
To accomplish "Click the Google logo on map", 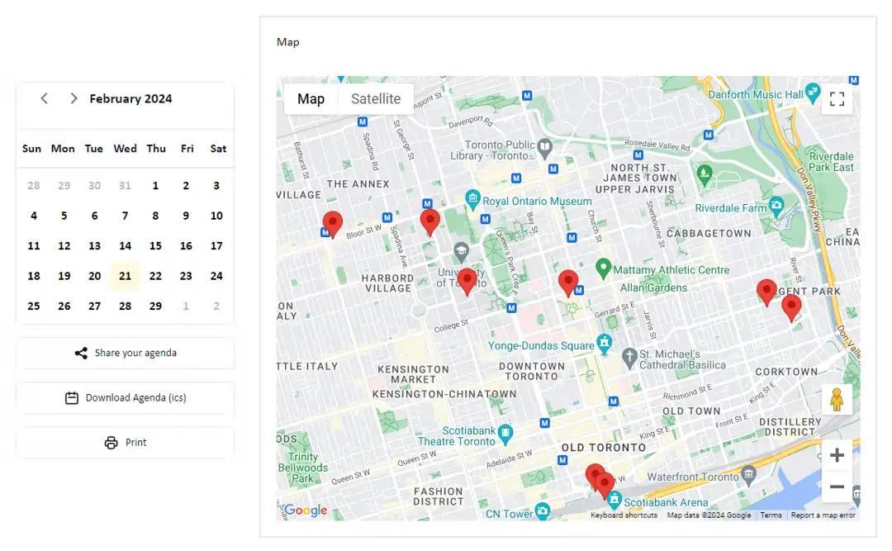I will tap(306, 510).
